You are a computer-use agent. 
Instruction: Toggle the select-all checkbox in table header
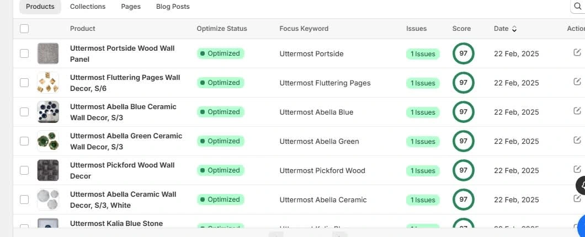click(x=24, y=29)
